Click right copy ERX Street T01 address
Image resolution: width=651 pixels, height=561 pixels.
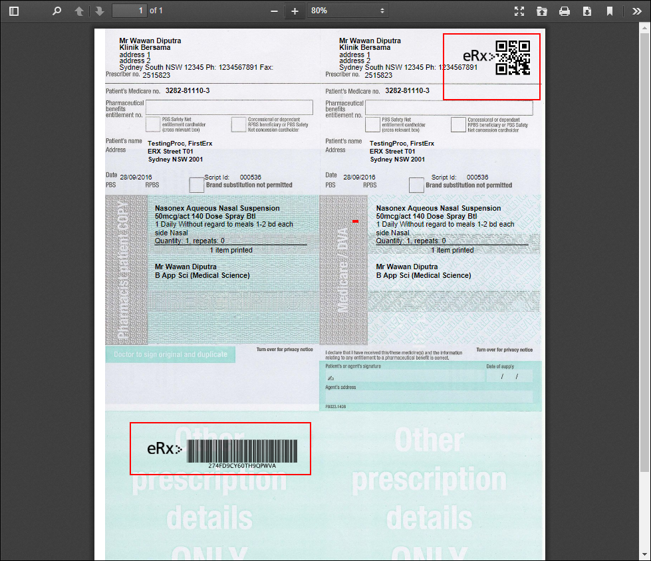[x=392, y=152]
